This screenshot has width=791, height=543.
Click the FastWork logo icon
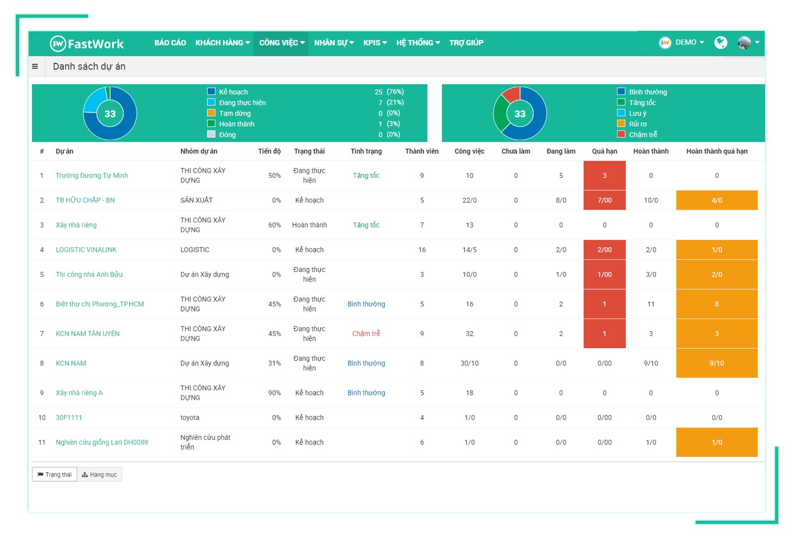pyautogui.click(x=58, y=44)
